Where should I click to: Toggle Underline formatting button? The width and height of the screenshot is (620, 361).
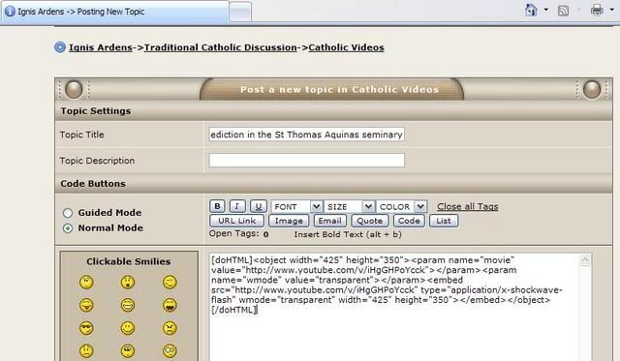pos(259,206)
